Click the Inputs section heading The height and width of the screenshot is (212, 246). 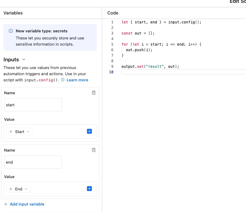pyautogui.click(x=11, y=59)
